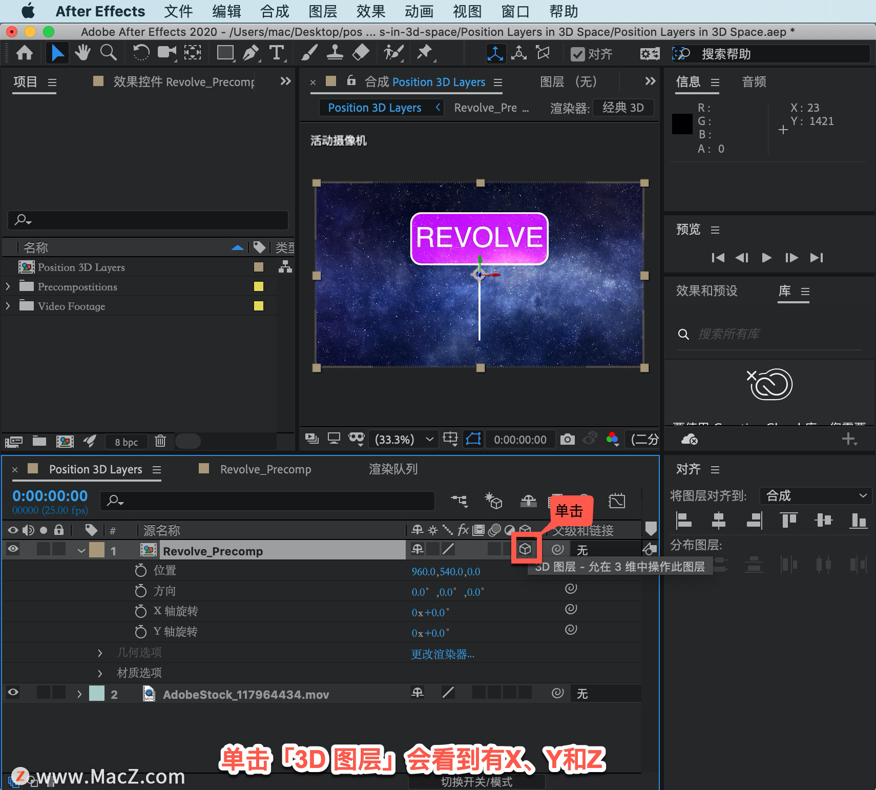
Task: Toggle 3D Layer switch for Revolve_Precomp
Action: point(525,549)
